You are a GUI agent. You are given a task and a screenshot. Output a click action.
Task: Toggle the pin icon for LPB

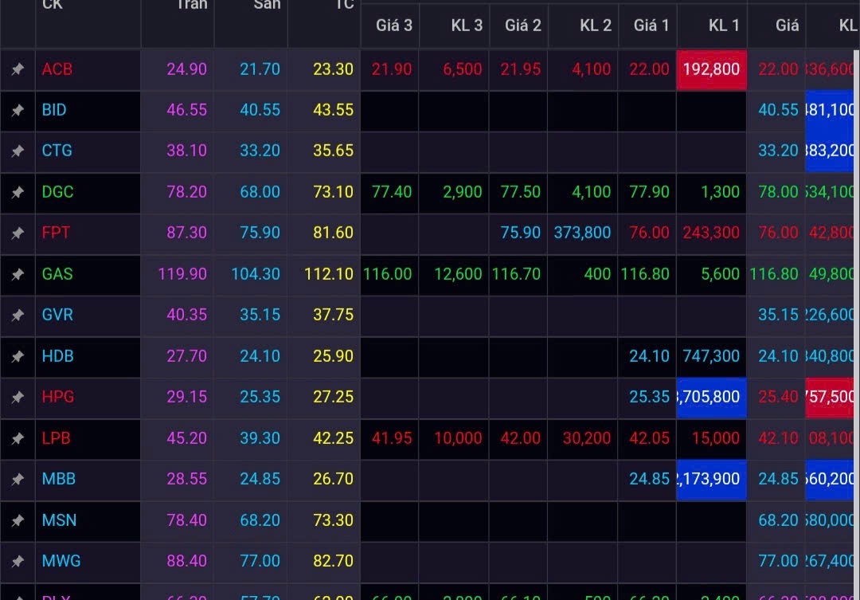18,438
